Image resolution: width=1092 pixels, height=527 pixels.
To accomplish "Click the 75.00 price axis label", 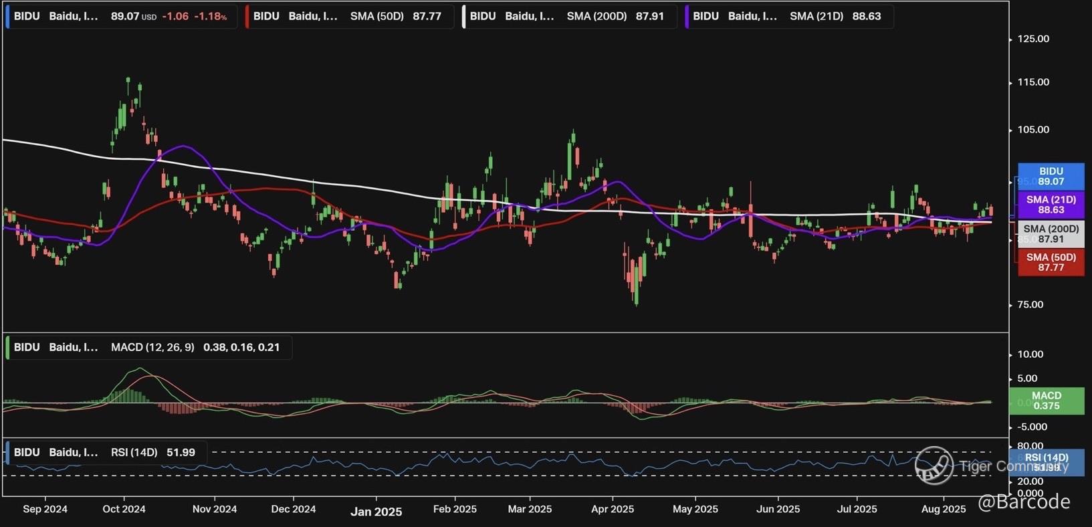I will [x=1030, y=305].
